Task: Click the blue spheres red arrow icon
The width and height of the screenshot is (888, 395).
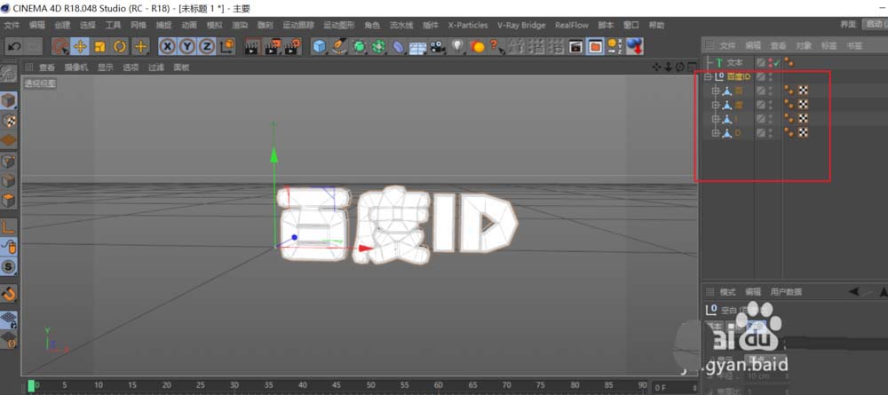Action: pos(634,46)
